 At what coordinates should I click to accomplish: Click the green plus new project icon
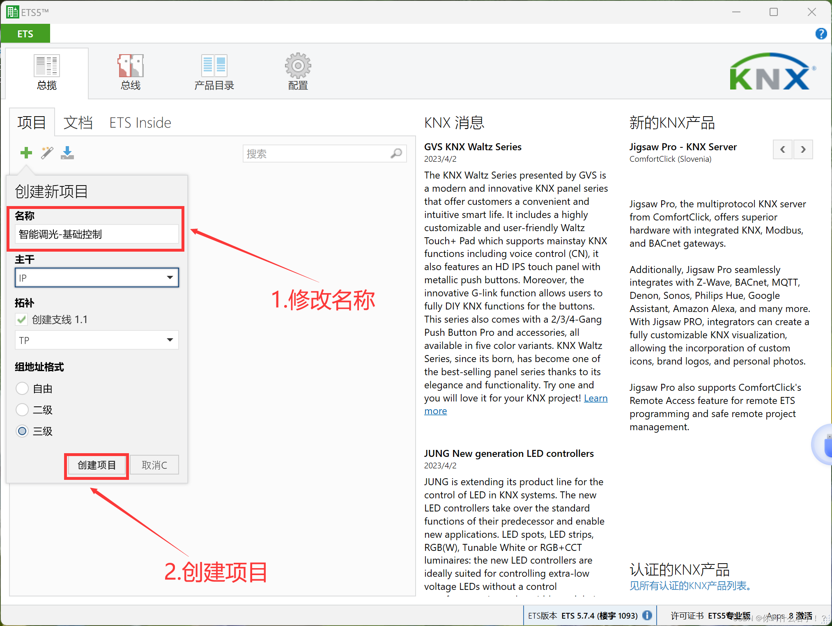pos(26,153)
